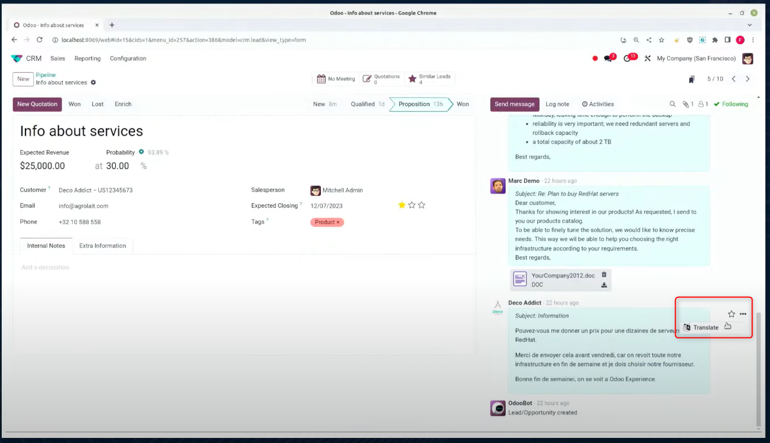Screen dimensions: 770x443
Task: Open the No Meeting stat button
Action: pyautogui.click(x=336, y=79)
